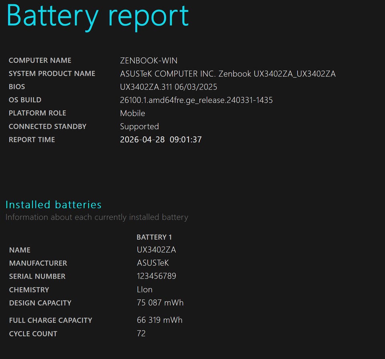Image resolution: width=385 pixels, height=359 pixels.
Task: Click the full charge capacity '66 319 mWh'
Action: (160, 320)
